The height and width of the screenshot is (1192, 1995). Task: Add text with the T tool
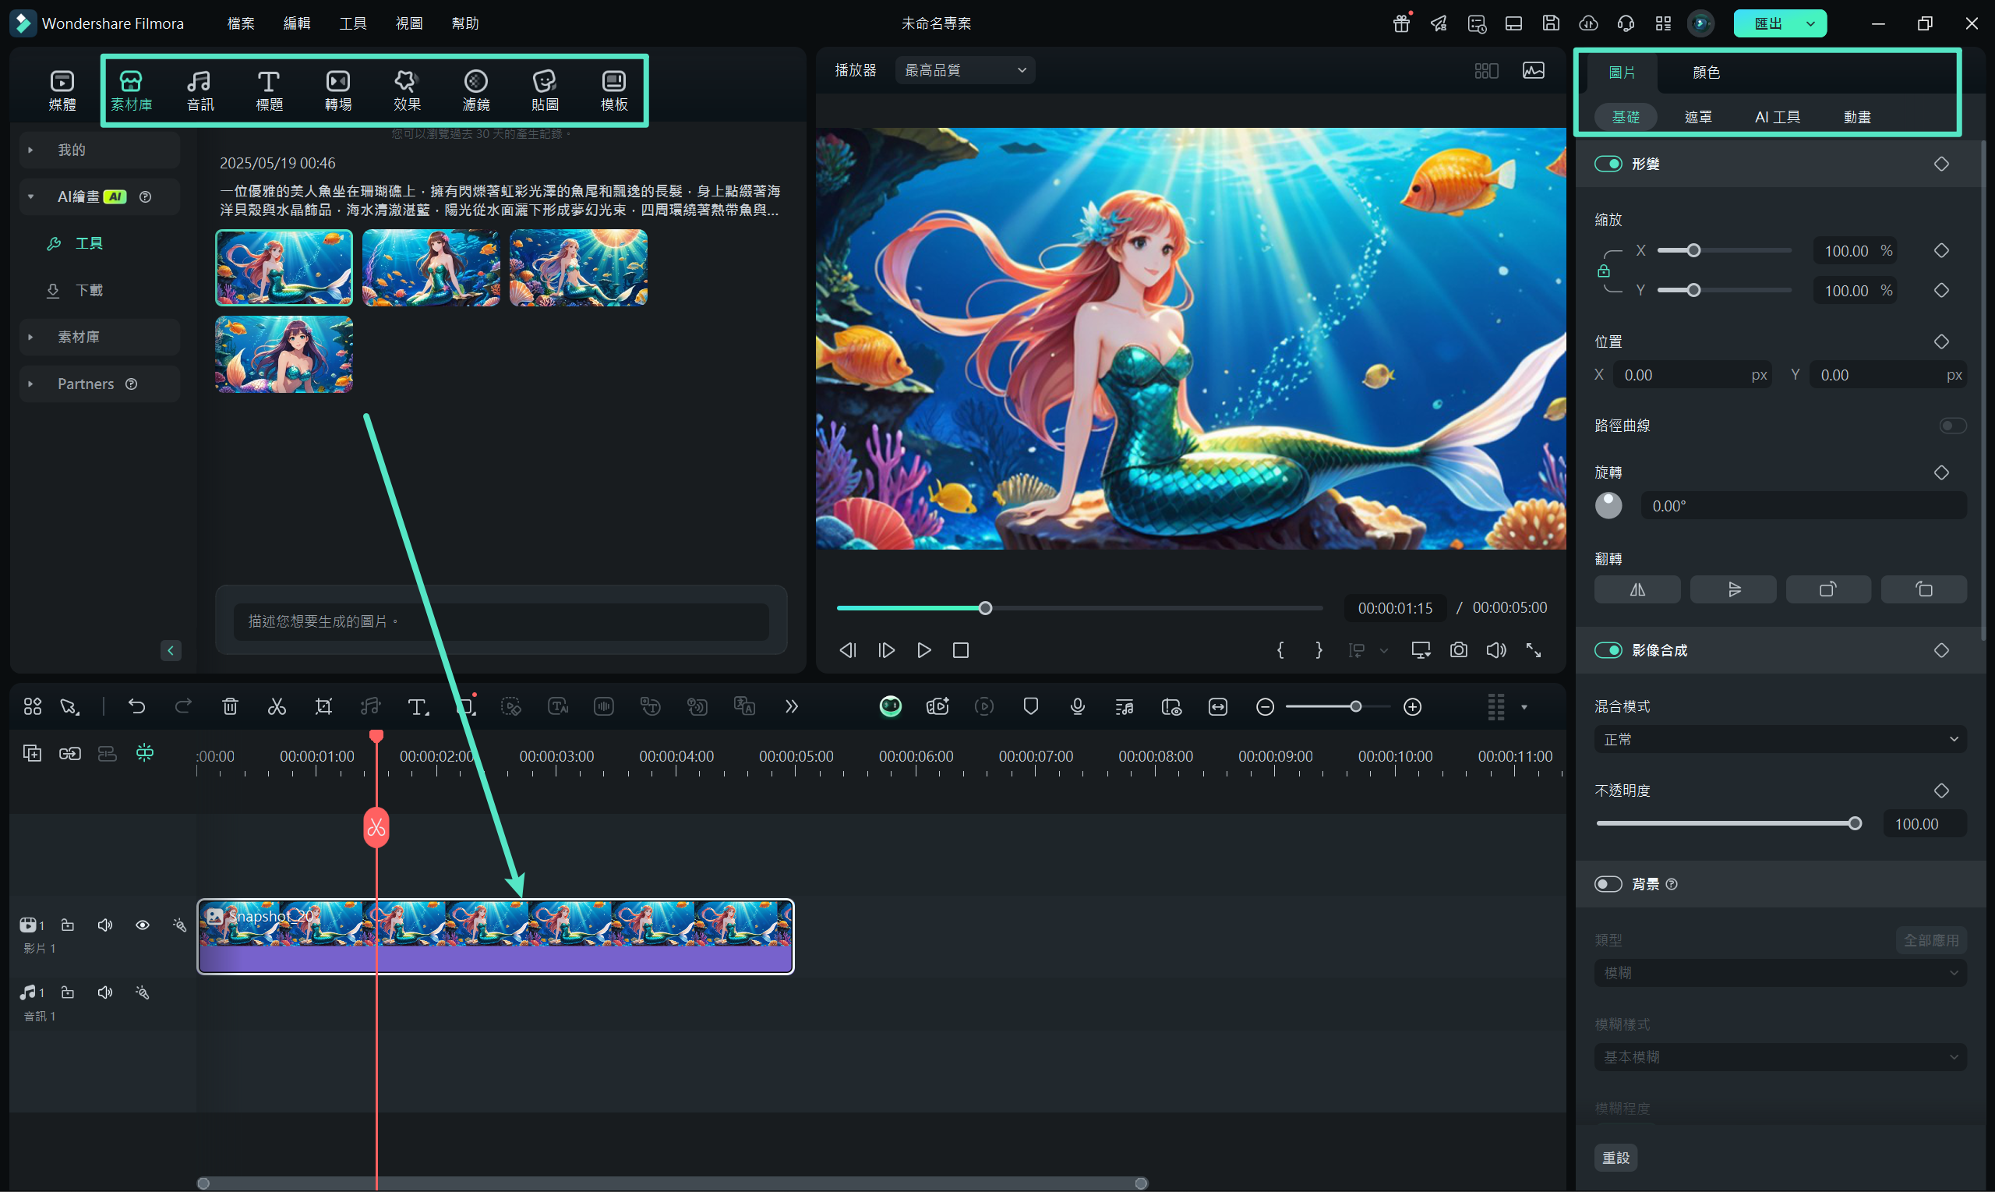(418, 707)
